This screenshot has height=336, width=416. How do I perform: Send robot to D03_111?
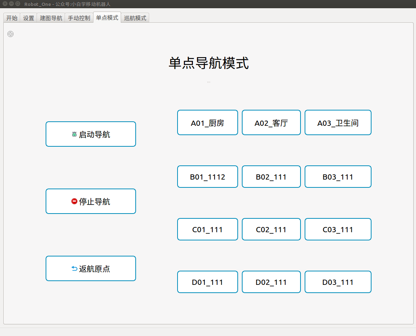pos(338,282)
